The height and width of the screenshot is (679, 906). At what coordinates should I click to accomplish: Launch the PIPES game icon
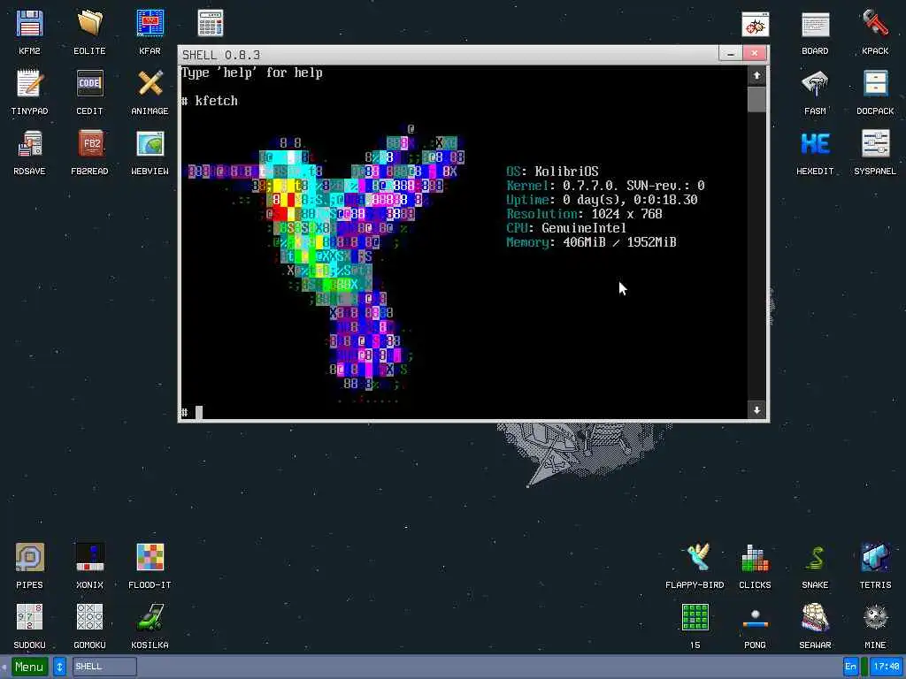pyautogui.click(x=29, y=558)
